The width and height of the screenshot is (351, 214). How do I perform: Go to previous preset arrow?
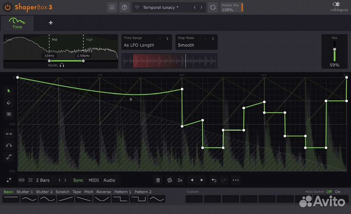tap(195, 7)
